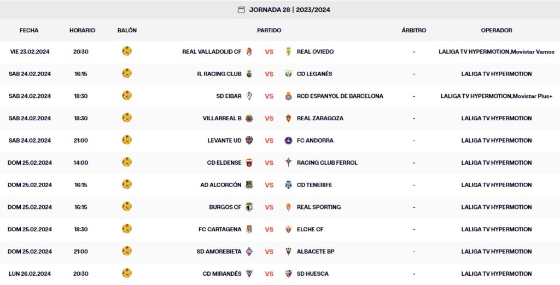Viewport: 560px width, 285px height.
Task: Click the VS label in the Eldense match
Action: [x=269, y=163]
